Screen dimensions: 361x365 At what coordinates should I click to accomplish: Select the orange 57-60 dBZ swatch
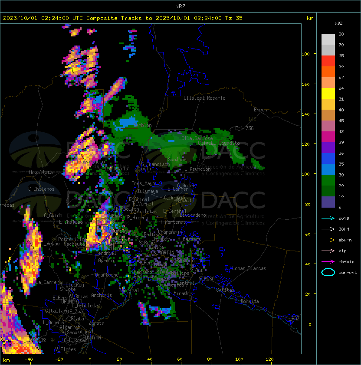pyautogui.click(x=328, y=72)
